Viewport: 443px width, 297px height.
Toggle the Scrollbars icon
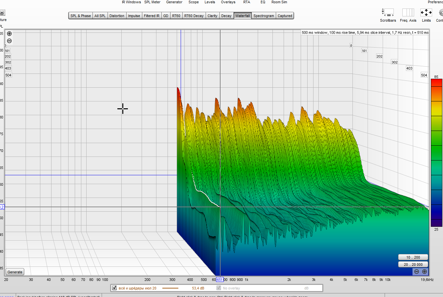click(388, 13)
